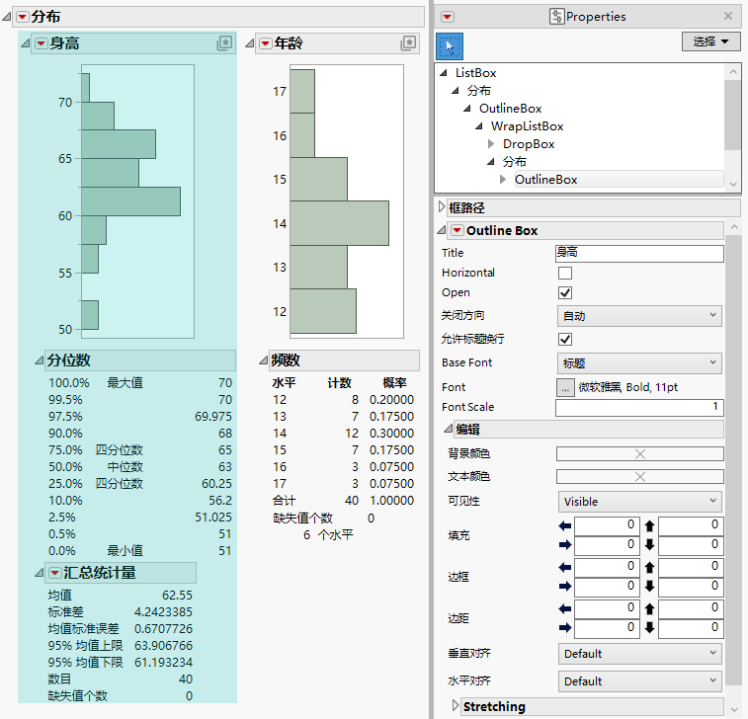Click down arrow icon in 边距 row
This screenshot has width=748, height=719.
tap(649, 627)
